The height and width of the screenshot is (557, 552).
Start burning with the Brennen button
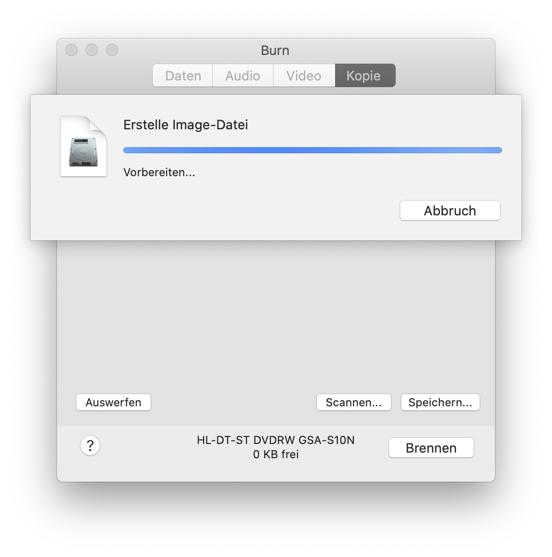click(x=431, y=448)
